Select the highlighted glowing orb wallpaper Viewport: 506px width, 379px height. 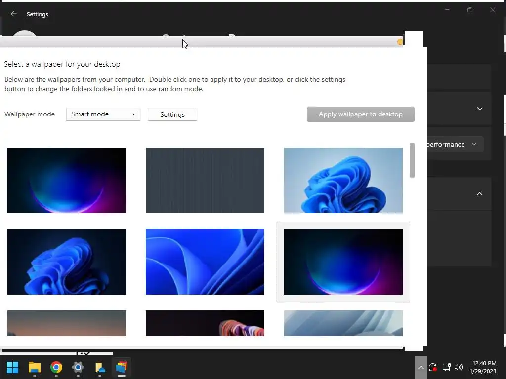coord(343,262)
